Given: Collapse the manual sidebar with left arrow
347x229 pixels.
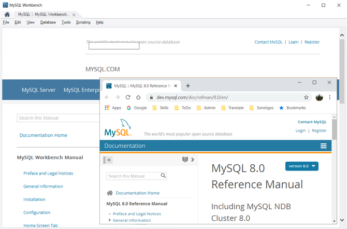Looking at the screenshot, I should coord(108,160).
